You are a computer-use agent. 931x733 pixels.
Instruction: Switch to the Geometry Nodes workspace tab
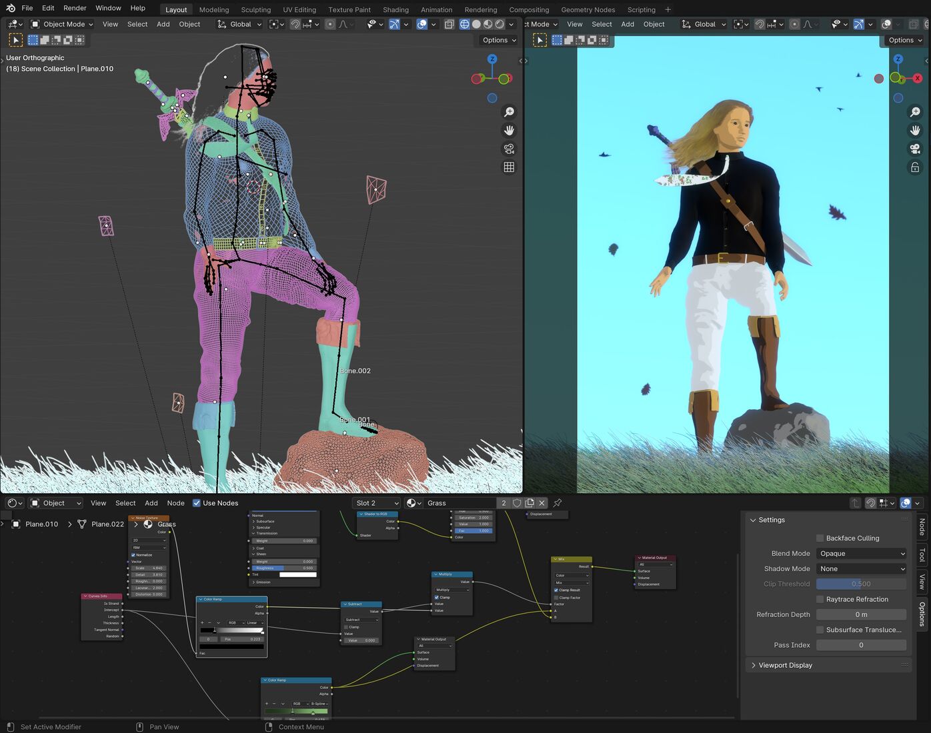click(x=588, y=9)
